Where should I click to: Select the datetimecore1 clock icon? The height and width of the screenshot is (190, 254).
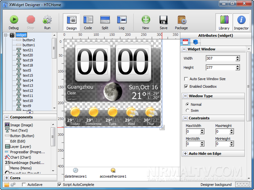tap(76, 170)
